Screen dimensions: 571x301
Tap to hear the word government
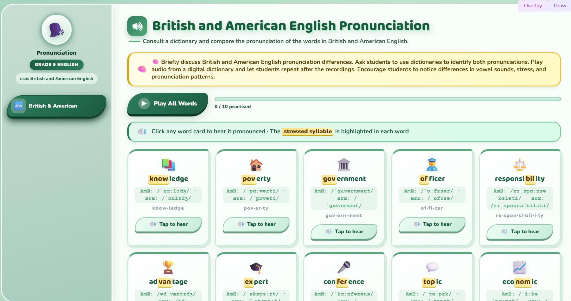pos(344,232)
